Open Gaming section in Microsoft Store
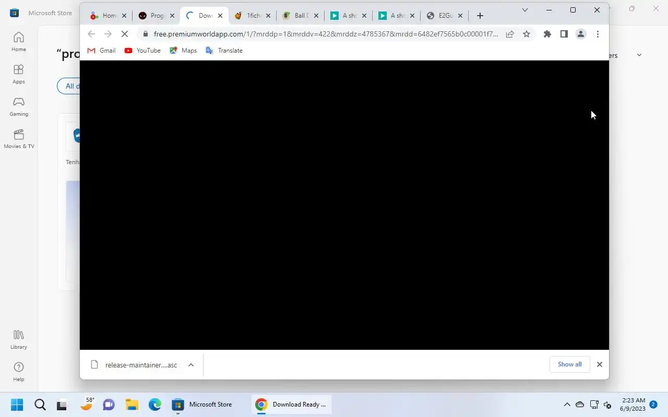The height and width of the screenshot is (417, 668). pos(19,106)
